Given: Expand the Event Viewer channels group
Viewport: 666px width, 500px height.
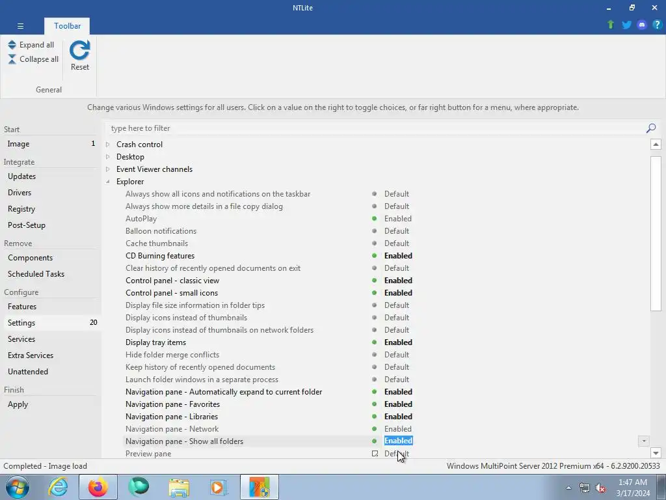Looking at the screenshot, I should tap(108, 169).
